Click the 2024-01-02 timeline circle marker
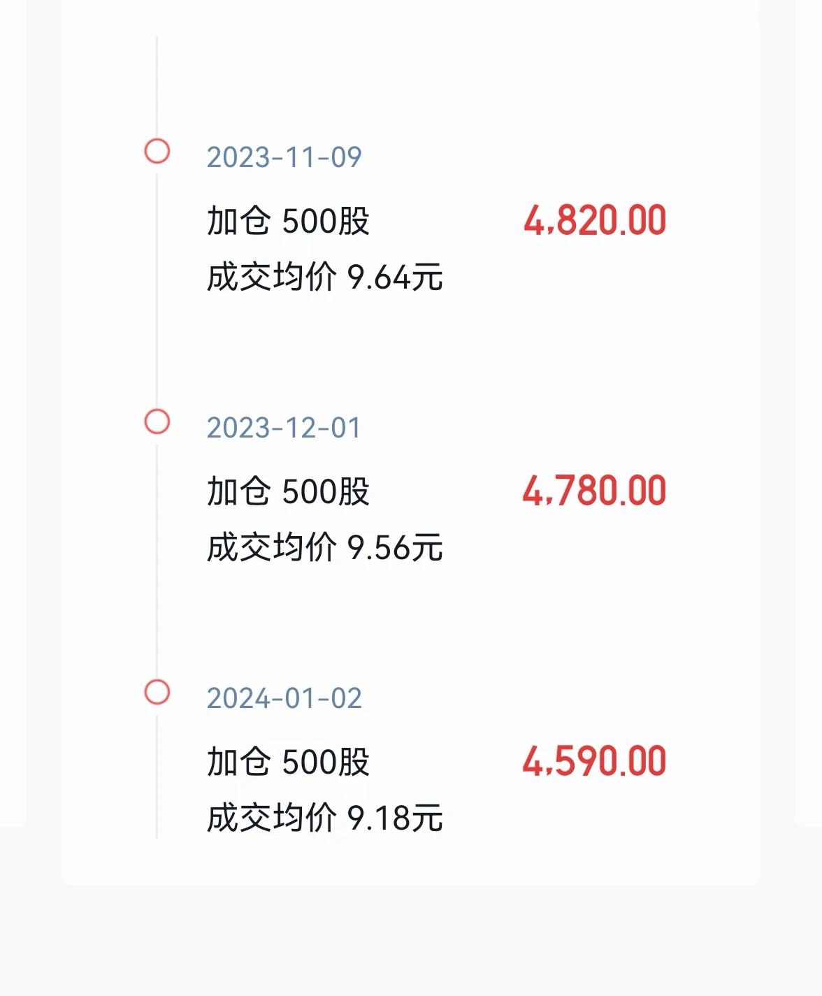The image size is (822, 996). (157, 692)
